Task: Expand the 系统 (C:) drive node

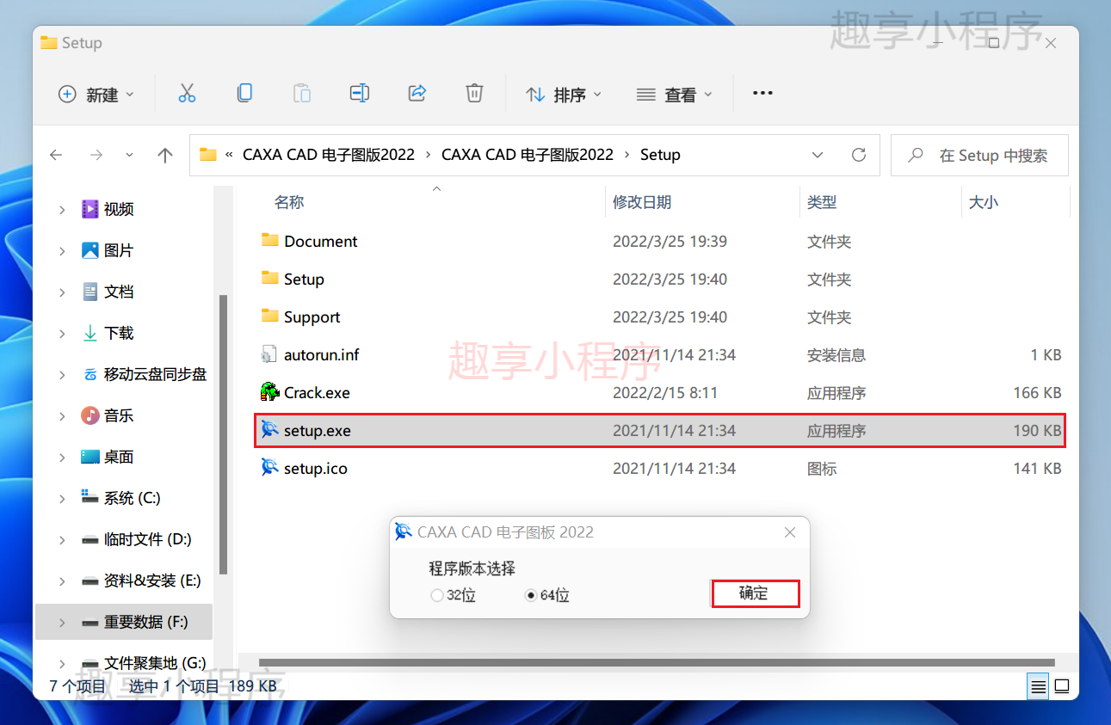Action: (62, 498)
